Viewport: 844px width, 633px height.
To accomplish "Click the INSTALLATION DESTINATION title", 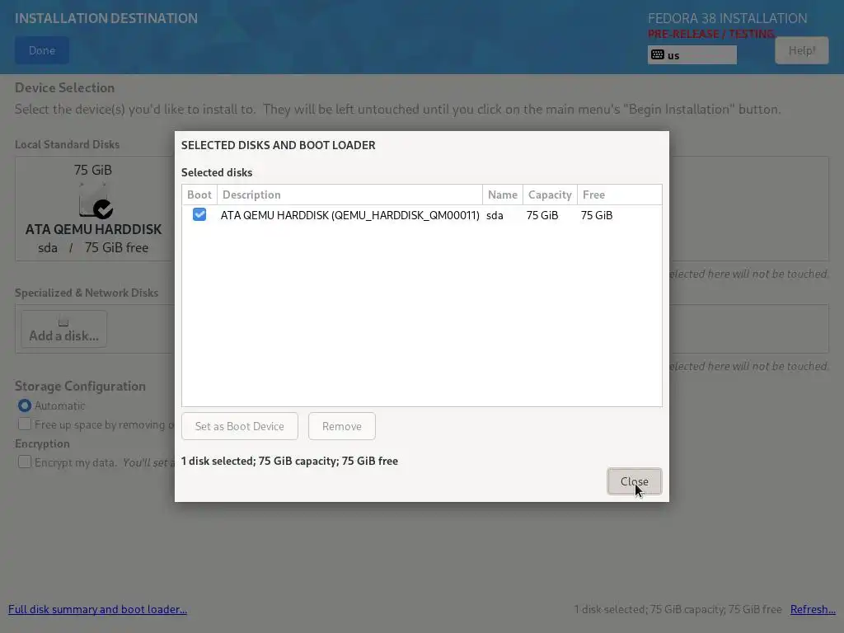I will (106, 18).
